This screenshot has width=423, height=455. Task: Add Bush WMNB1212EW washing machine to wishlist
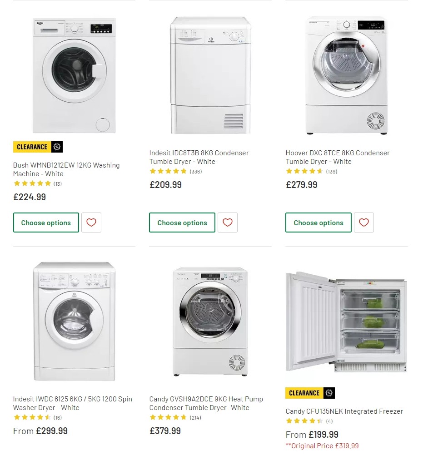coord(91,223)
